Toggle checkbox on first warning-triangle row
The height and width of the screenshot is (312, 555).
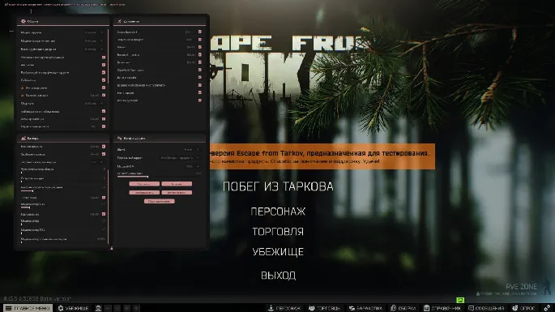point(104,88)
